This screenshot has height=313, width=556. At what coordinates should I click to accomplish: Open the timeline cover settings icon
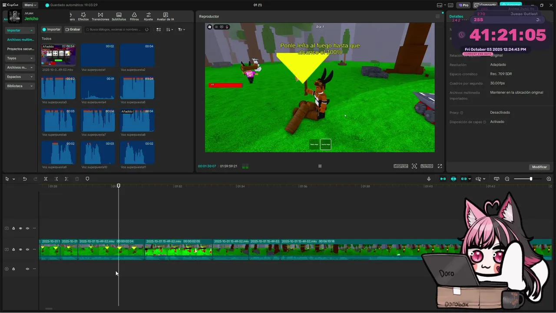point(496,179)
